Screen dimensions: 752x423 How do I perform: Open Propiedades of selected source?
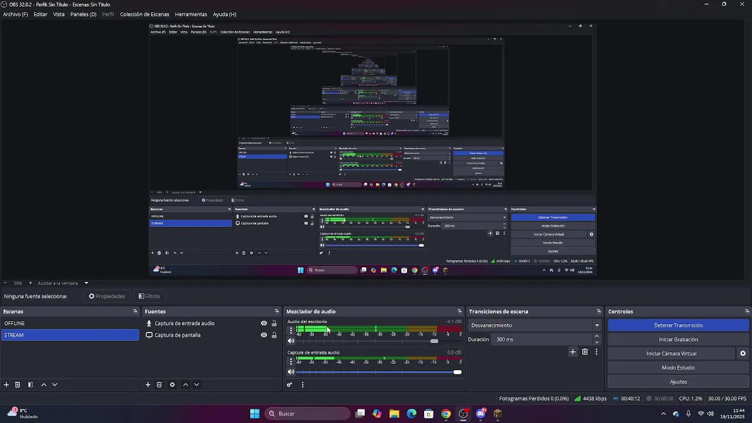pos(106,296)
